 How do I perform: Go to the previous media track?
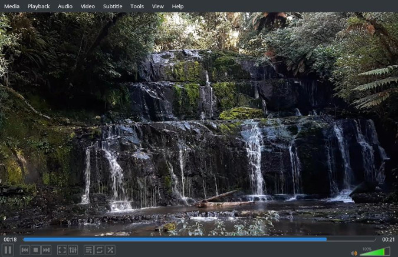(25, 250)
